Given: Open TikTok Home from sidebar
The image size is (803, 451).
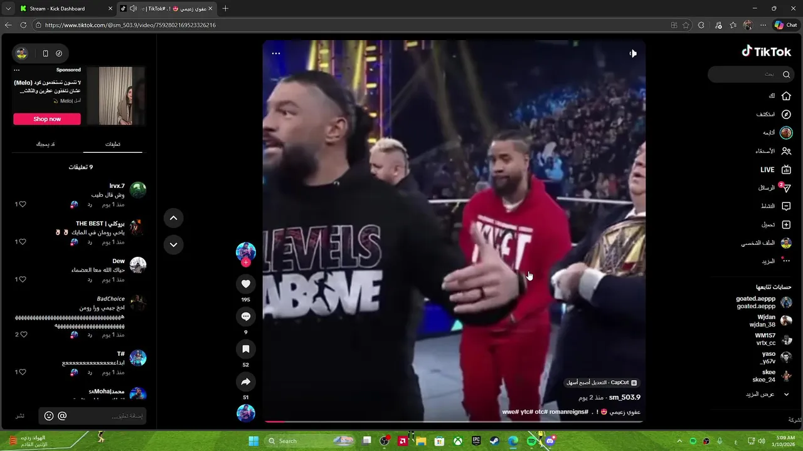Looking at the screenshot, I should (780, 96).
